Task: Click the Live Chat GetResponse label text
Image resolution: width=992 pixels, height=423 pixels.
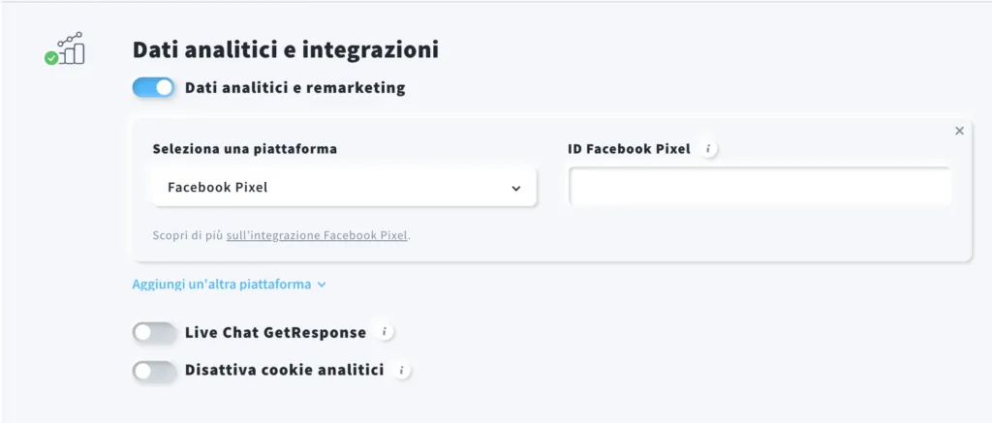Action: click(x=275, y=333)
